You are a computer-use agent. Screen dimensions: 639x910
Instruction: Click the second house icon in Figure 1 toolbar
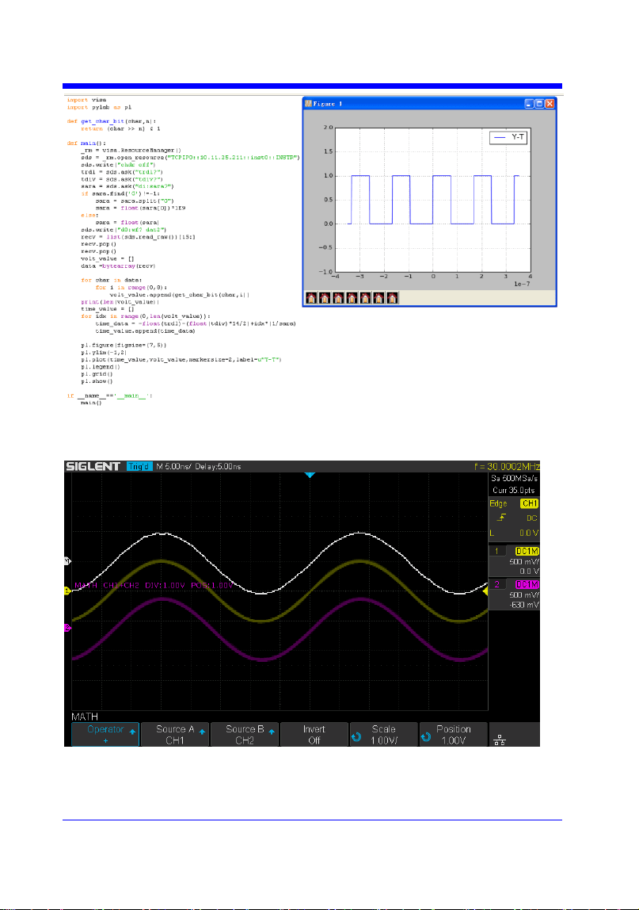click(x=325, y=298)
